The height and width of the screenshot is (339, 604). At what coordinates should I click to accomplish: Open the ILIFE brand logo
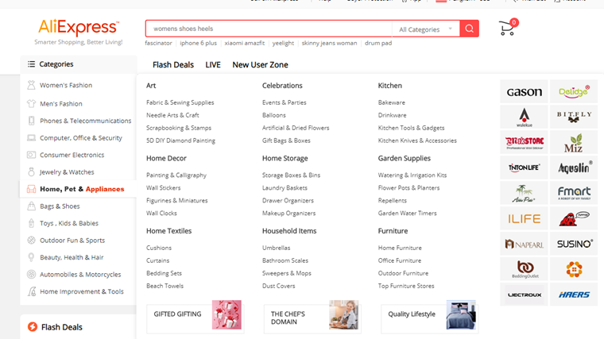(524, 218)
